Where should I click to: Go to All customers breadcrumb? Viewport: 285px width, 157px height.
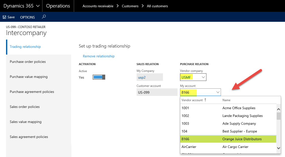coord(157,6)
